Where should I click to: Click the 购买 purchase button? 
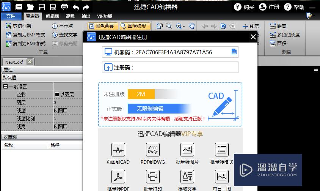(244, 7)
